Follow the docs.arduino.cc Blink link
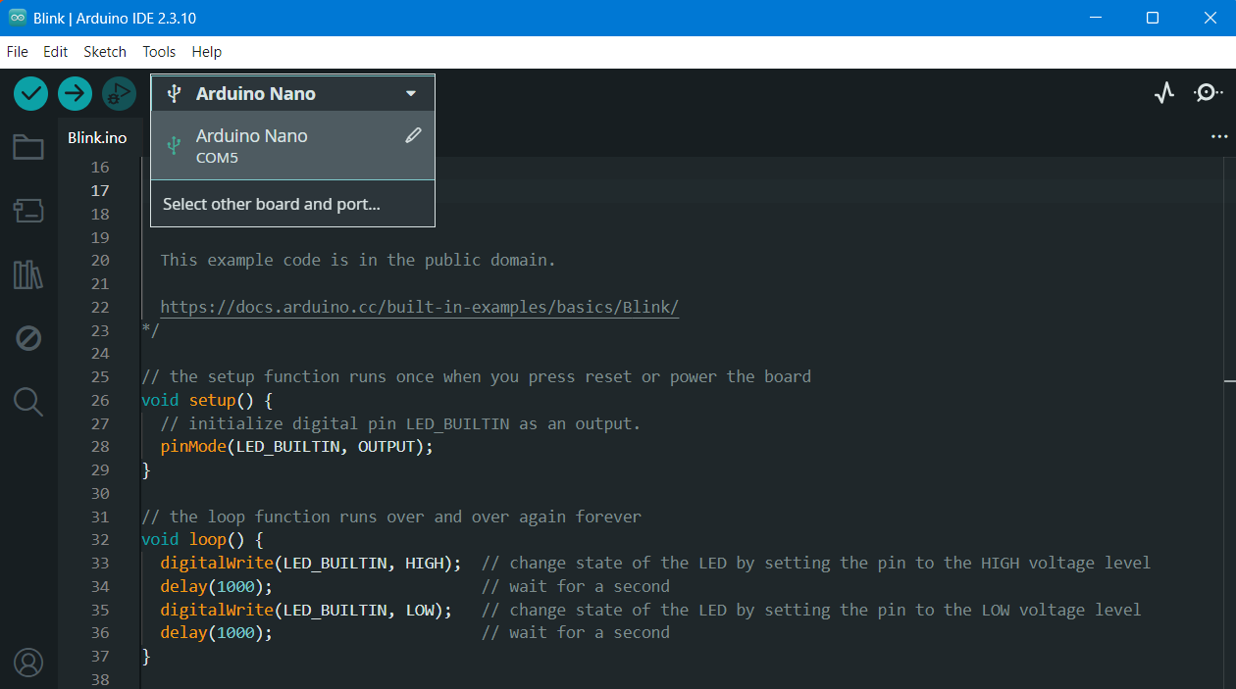The image size is (1236, 689). tap(420, 307)
